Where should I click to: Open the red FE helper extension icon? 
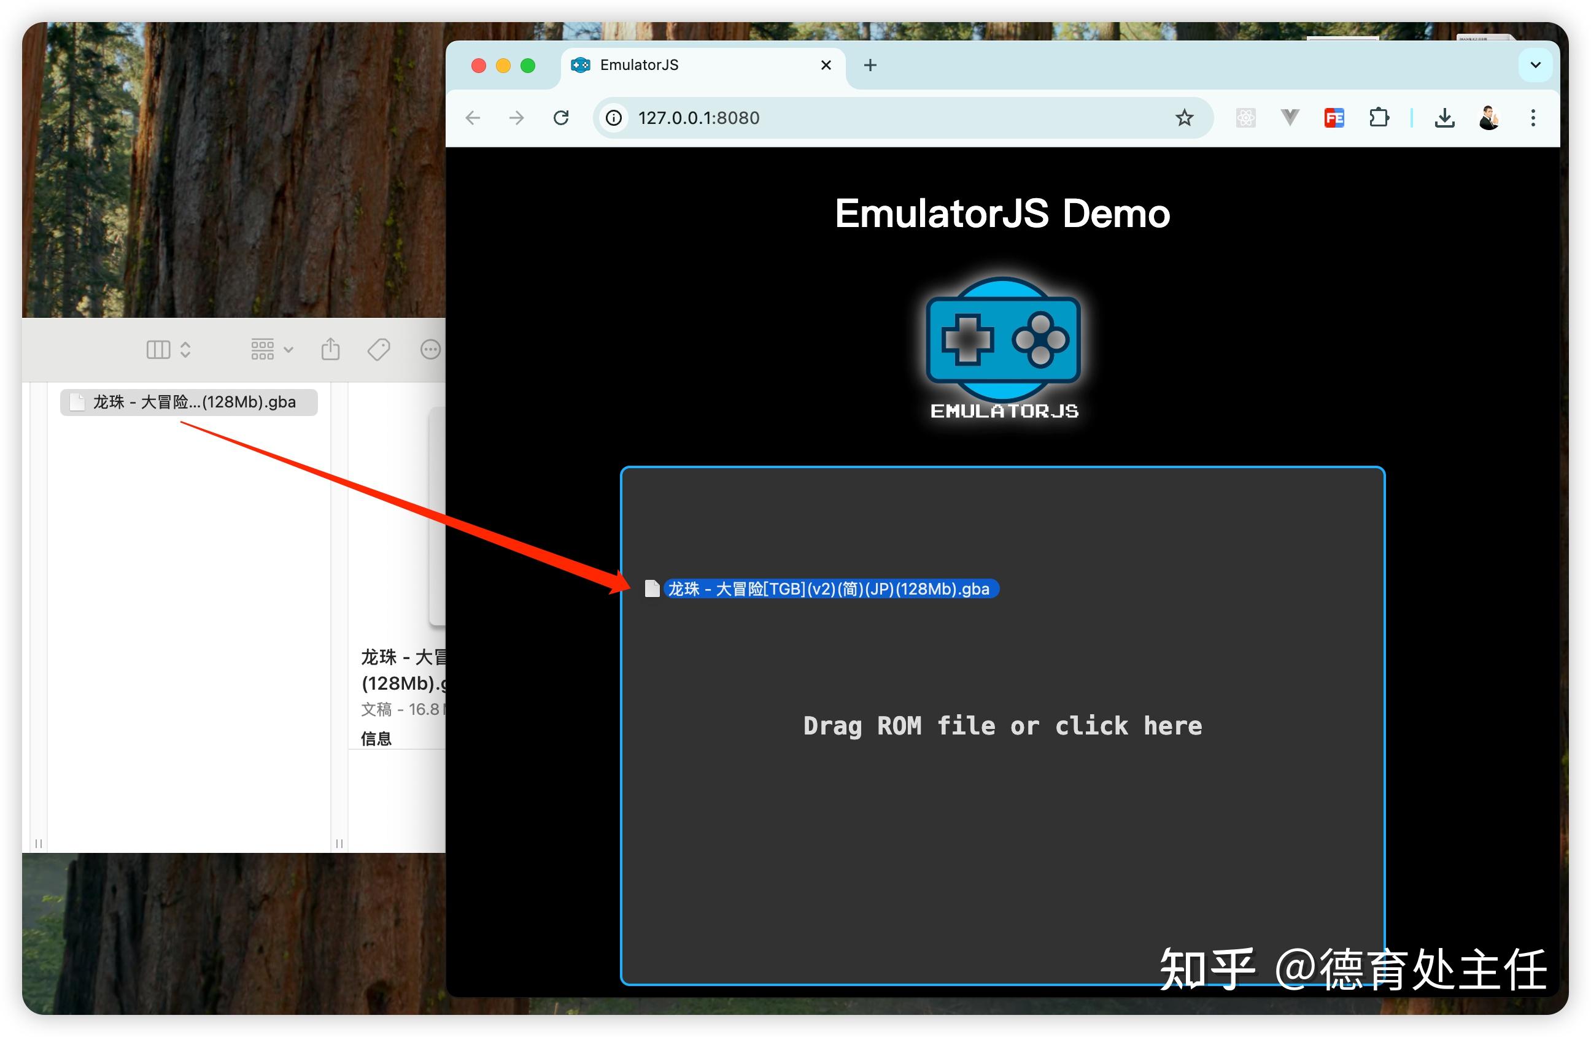click(1334, 118)
